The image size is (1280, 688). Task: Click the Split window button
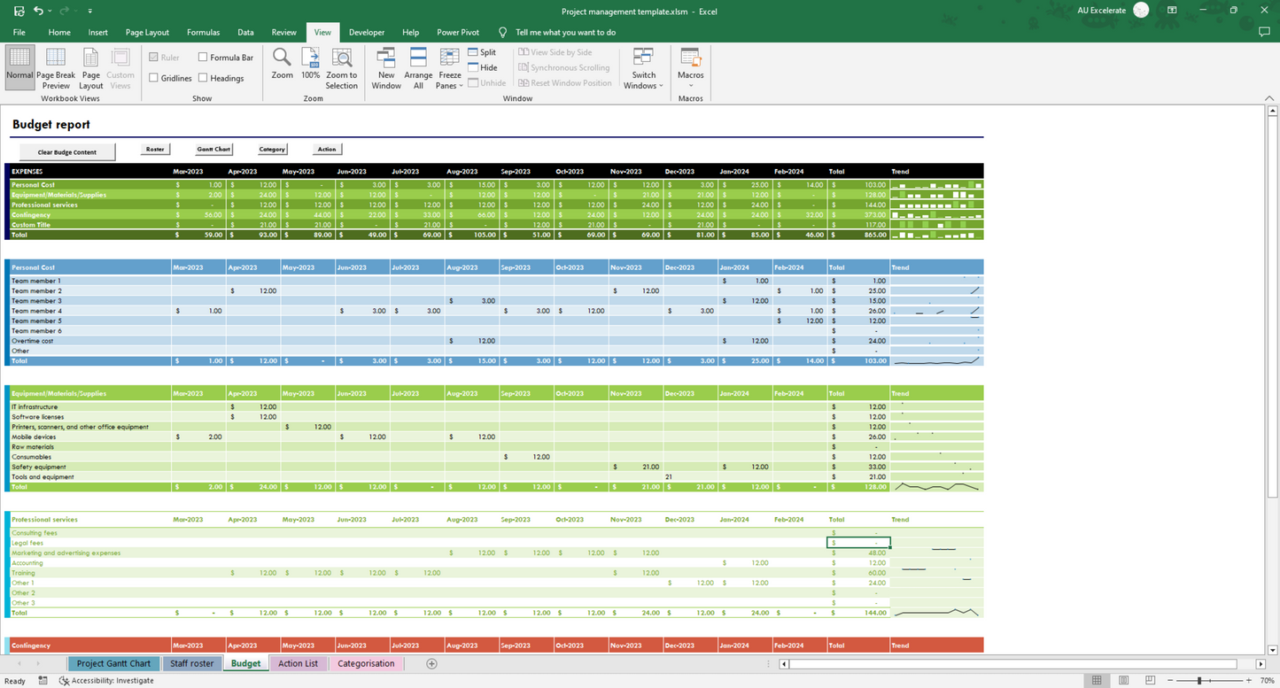click(x=482, y=52)
